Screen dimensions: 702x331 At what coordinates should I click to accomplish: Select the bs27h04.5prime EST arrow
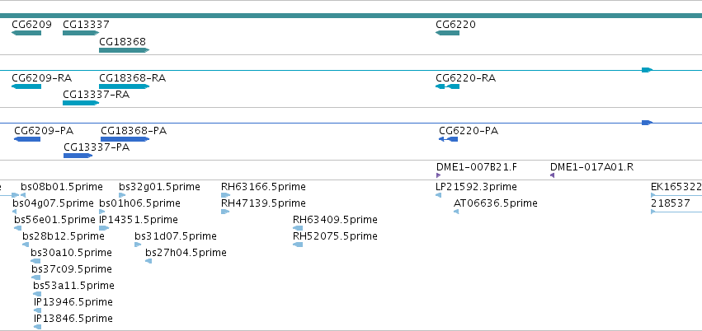click(148, 261)
